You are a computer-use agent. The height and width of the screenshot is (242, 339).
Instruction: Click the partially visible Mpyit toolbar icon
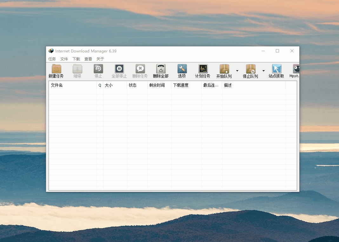296,69
